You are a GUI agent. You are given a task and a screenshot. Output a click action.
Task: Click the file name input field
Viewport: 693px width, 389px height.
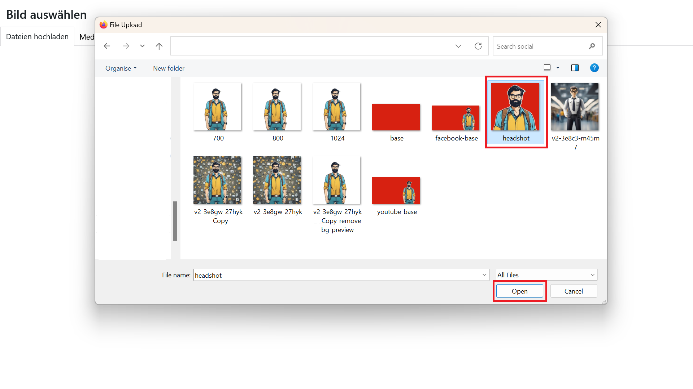pos(341,274)
